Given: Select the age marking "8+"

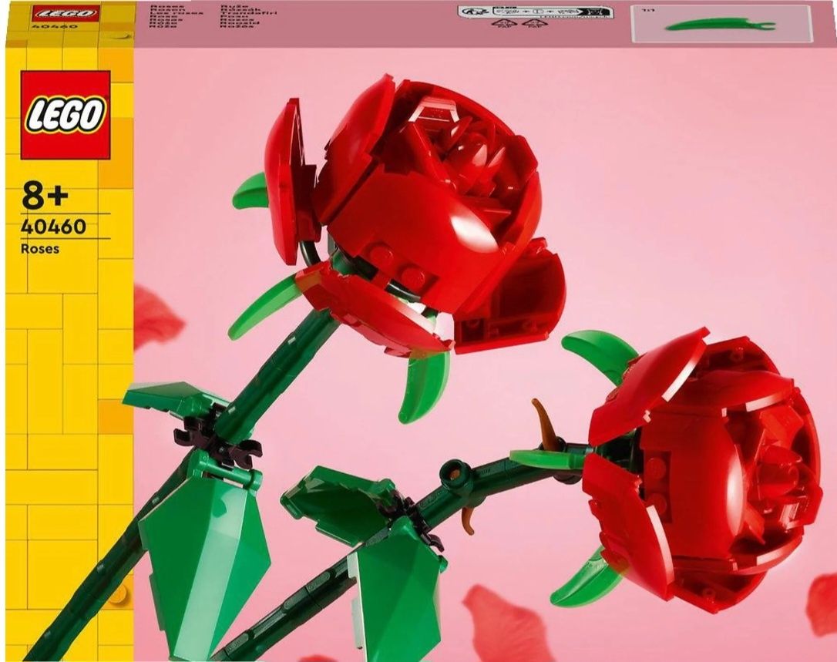Looking at the screenshot, I should point(45,196).
